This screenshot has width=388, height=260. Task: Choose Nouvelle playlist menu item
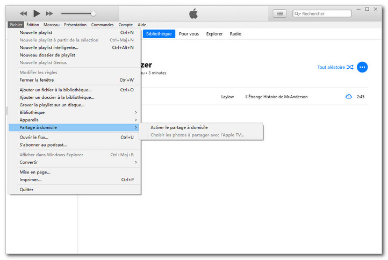[x=75, y=32]
